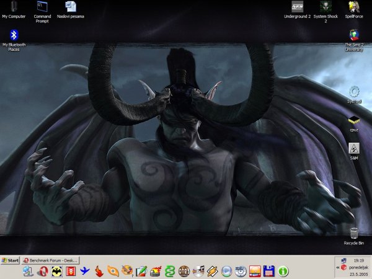
Task: Launch the CD with music note icon
Action: pos(198,271)
